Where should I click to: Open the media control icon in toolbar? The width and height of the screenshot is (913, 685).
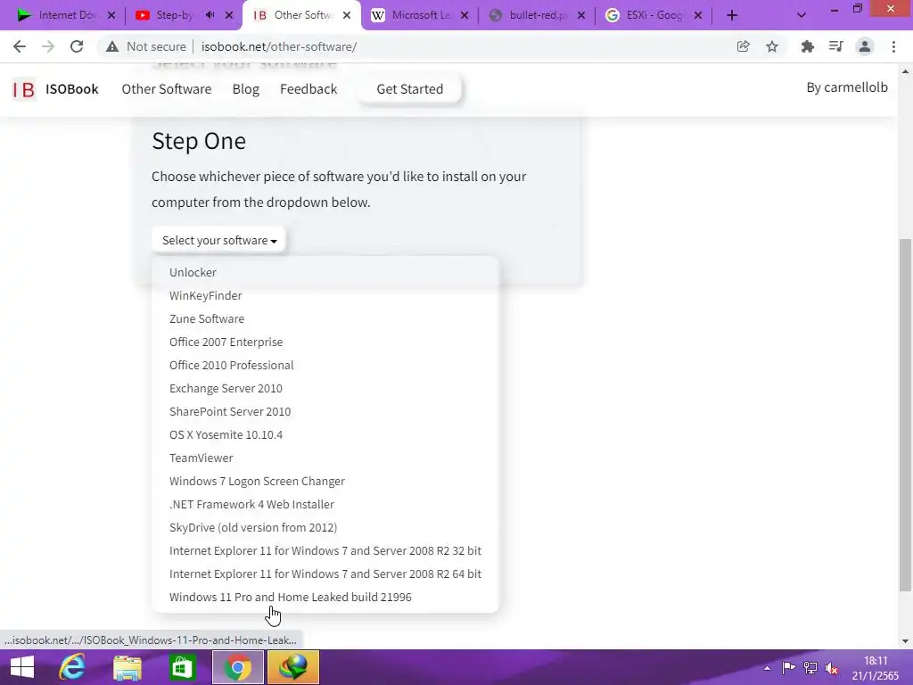click(x=835, y=46)
